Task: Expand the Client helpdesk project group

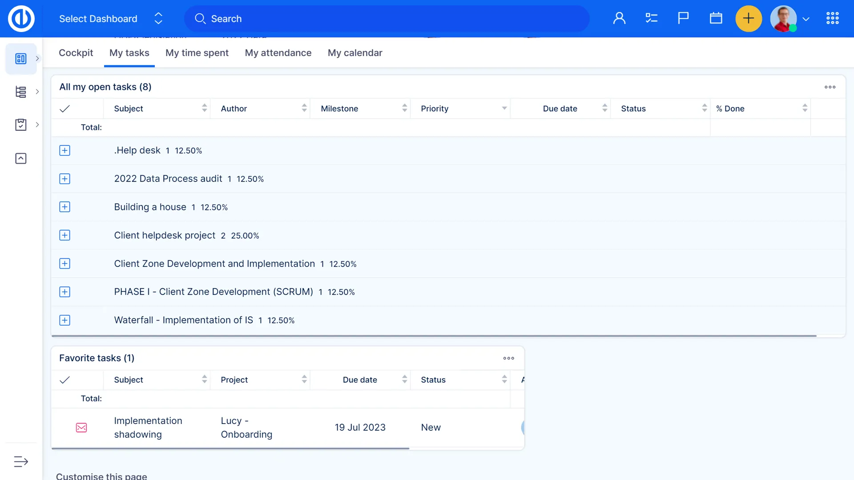Action: 65,235
